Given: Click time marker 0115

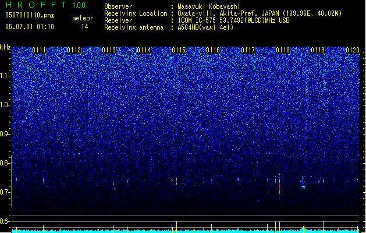Looking at the screenshot, I should [179, 50].
